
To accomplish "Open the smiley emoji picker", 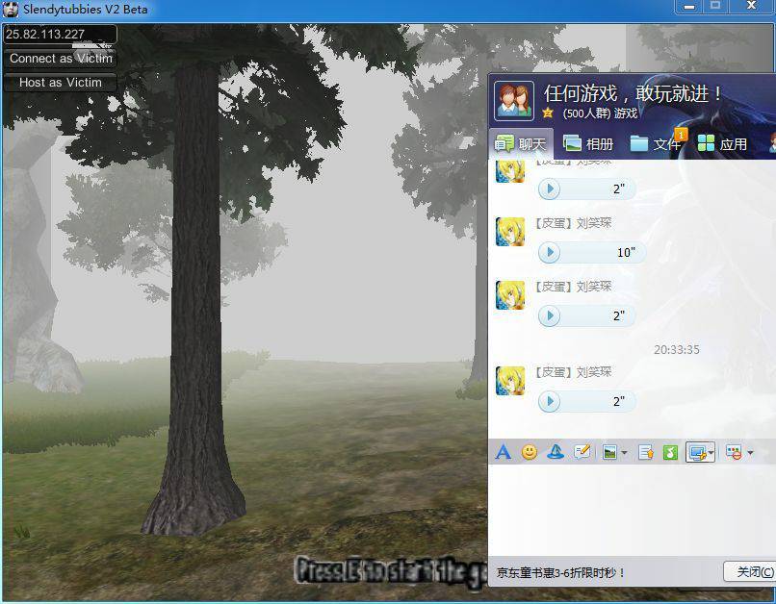I will click(x=530, y=452).
